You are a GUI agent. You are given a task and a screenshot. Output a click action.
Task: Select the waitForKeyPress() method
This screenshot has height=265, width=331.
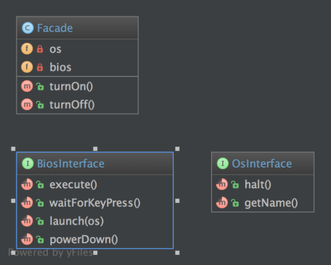(x=95, y=203)
